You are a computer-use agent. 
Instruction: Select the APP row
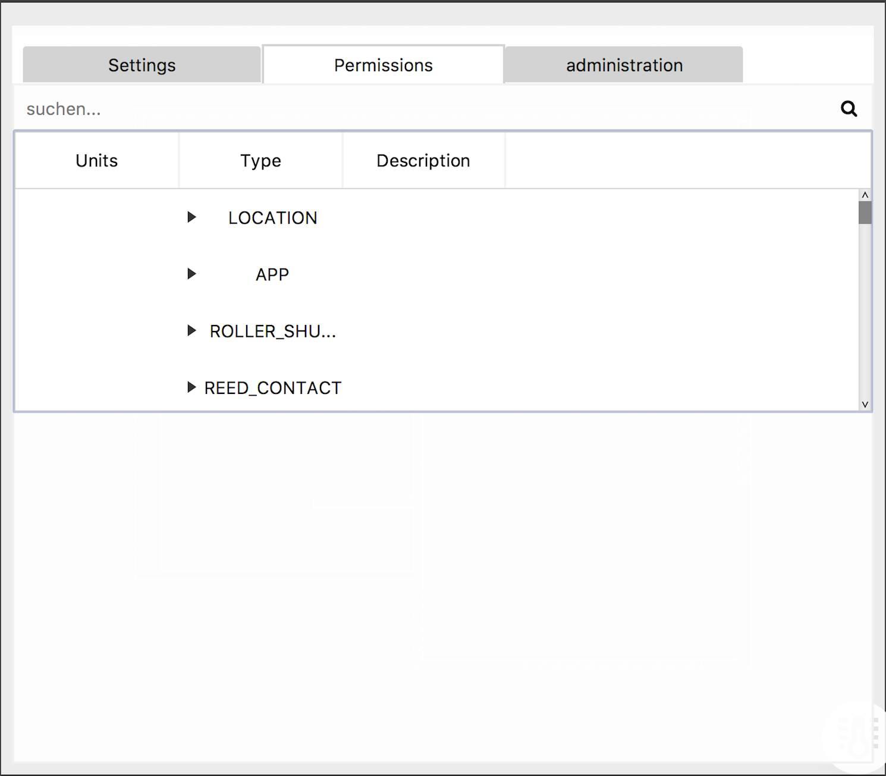coord(272,274)
